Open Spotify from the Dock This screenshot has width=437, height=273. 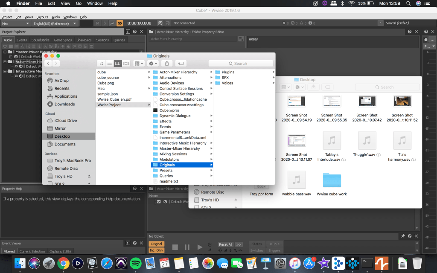click(x=135, y=263)
